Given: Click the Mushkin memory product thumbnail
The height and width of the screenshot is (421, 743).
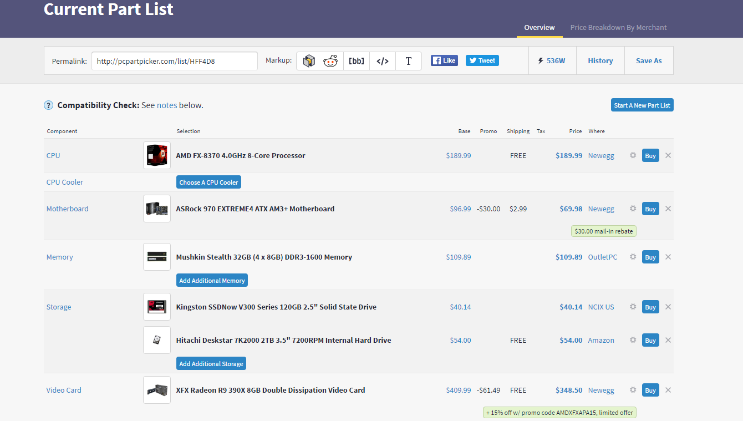Looking at the screenshot, I should pyautogui.click(x=157, y=257).
